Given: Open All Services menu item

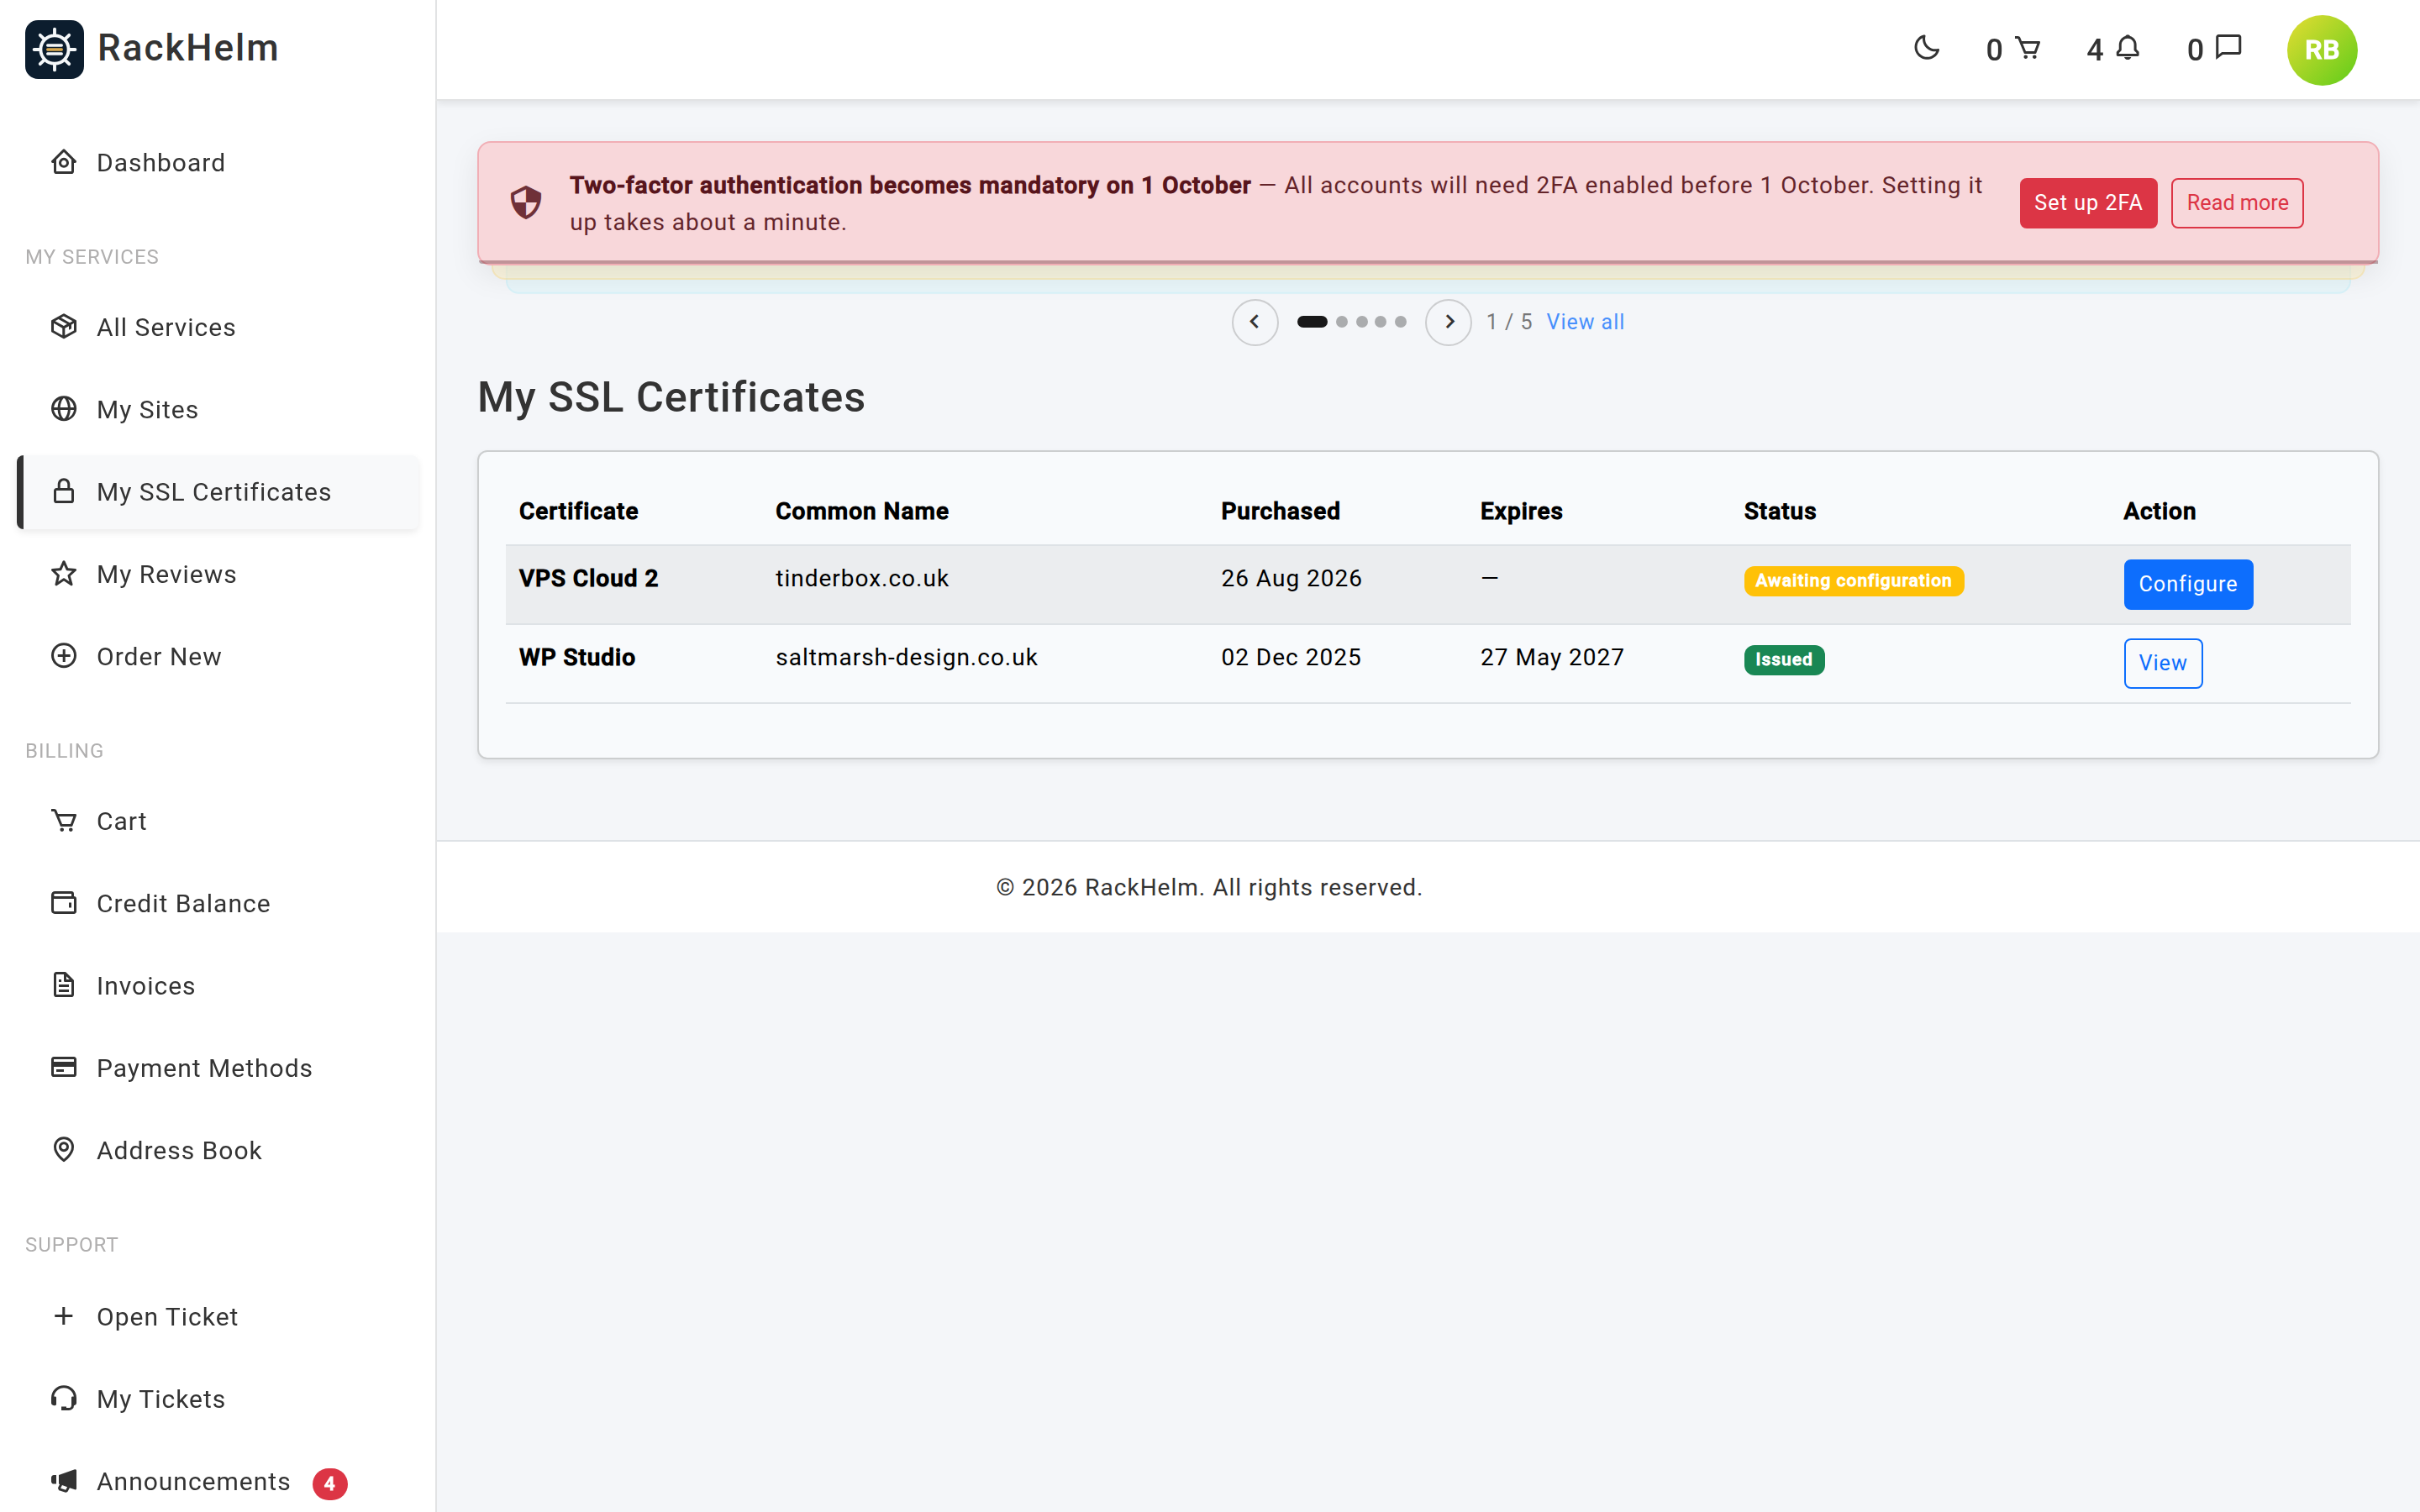Looking at the screenshot, I should pos(218,327).
